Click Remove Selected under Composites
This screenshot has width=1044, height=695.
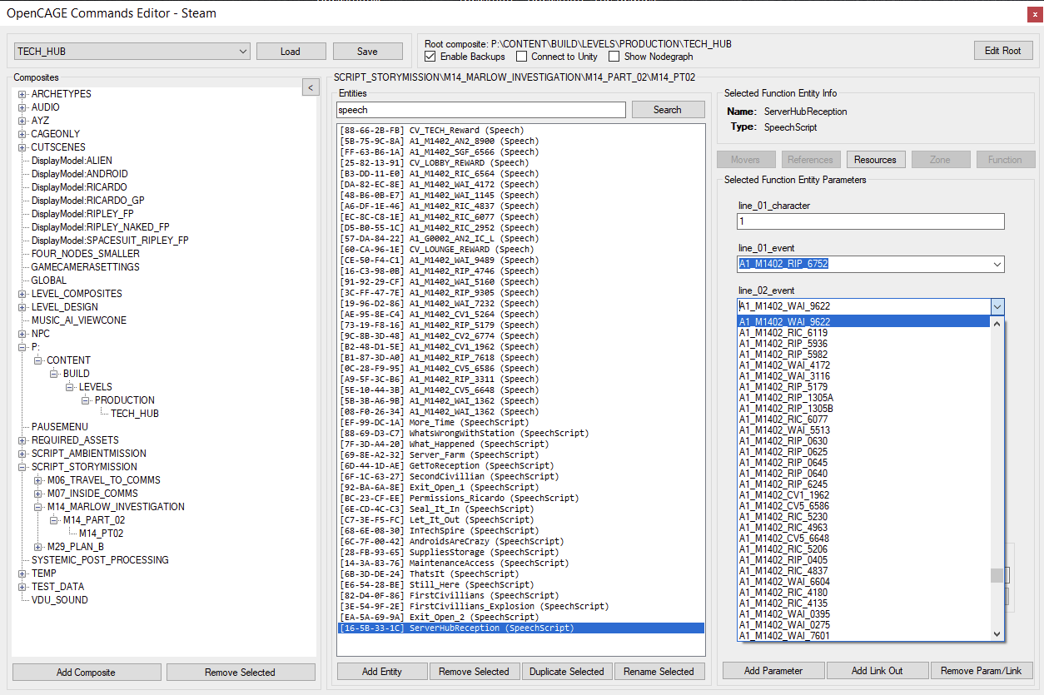[x=241, y=673]
